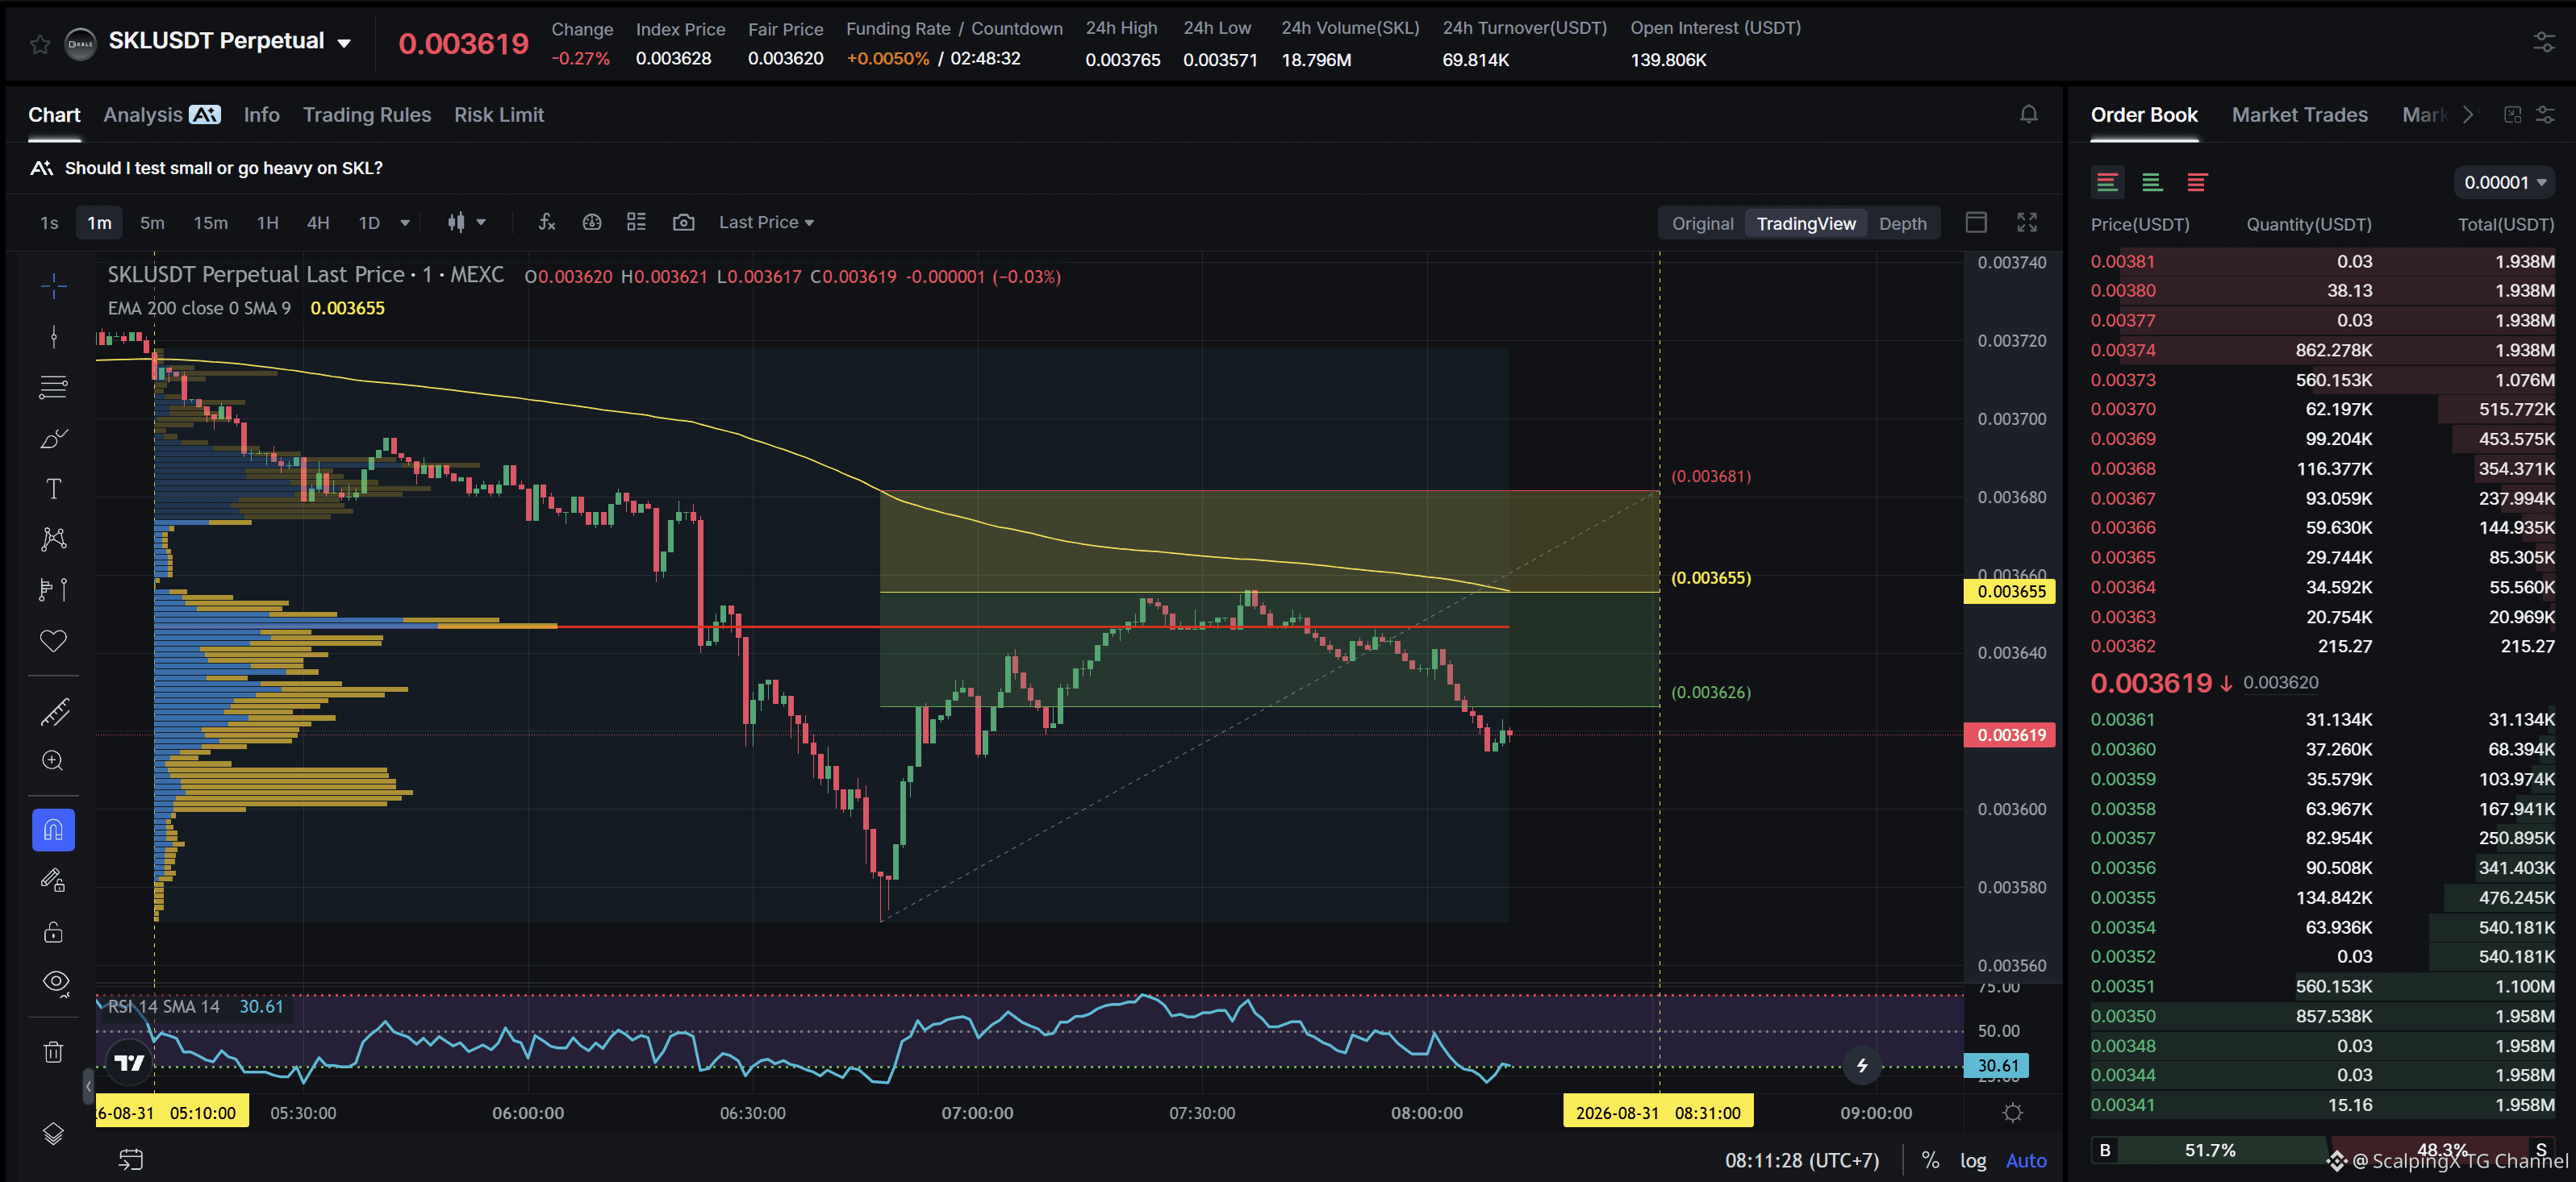Viewport: 2576px width, 1182px height.
Task: Open the indicators fx menu
Action: (x=546, y=222)
